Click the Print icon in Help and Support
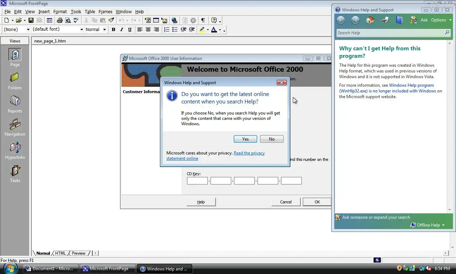 click(x=385, y=20)
